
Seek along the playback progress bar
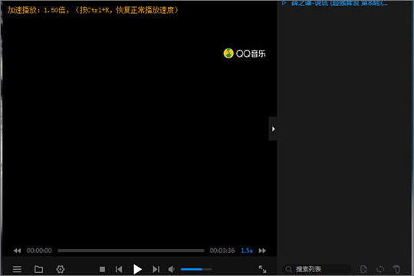point(131,251)
